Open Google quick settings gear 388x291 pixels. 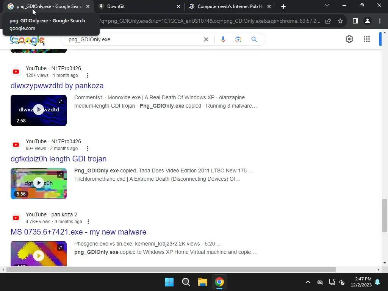349,39
